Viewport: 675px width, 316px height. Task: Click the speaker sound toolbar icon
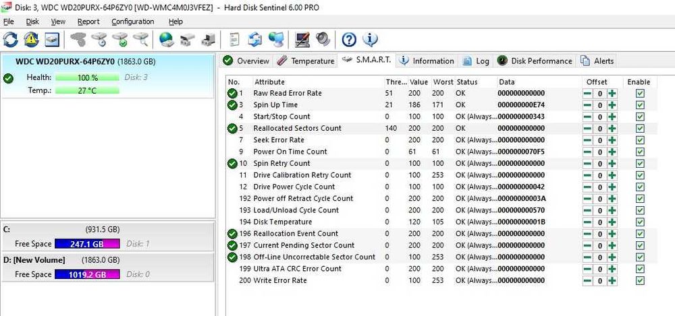(323, 40)
